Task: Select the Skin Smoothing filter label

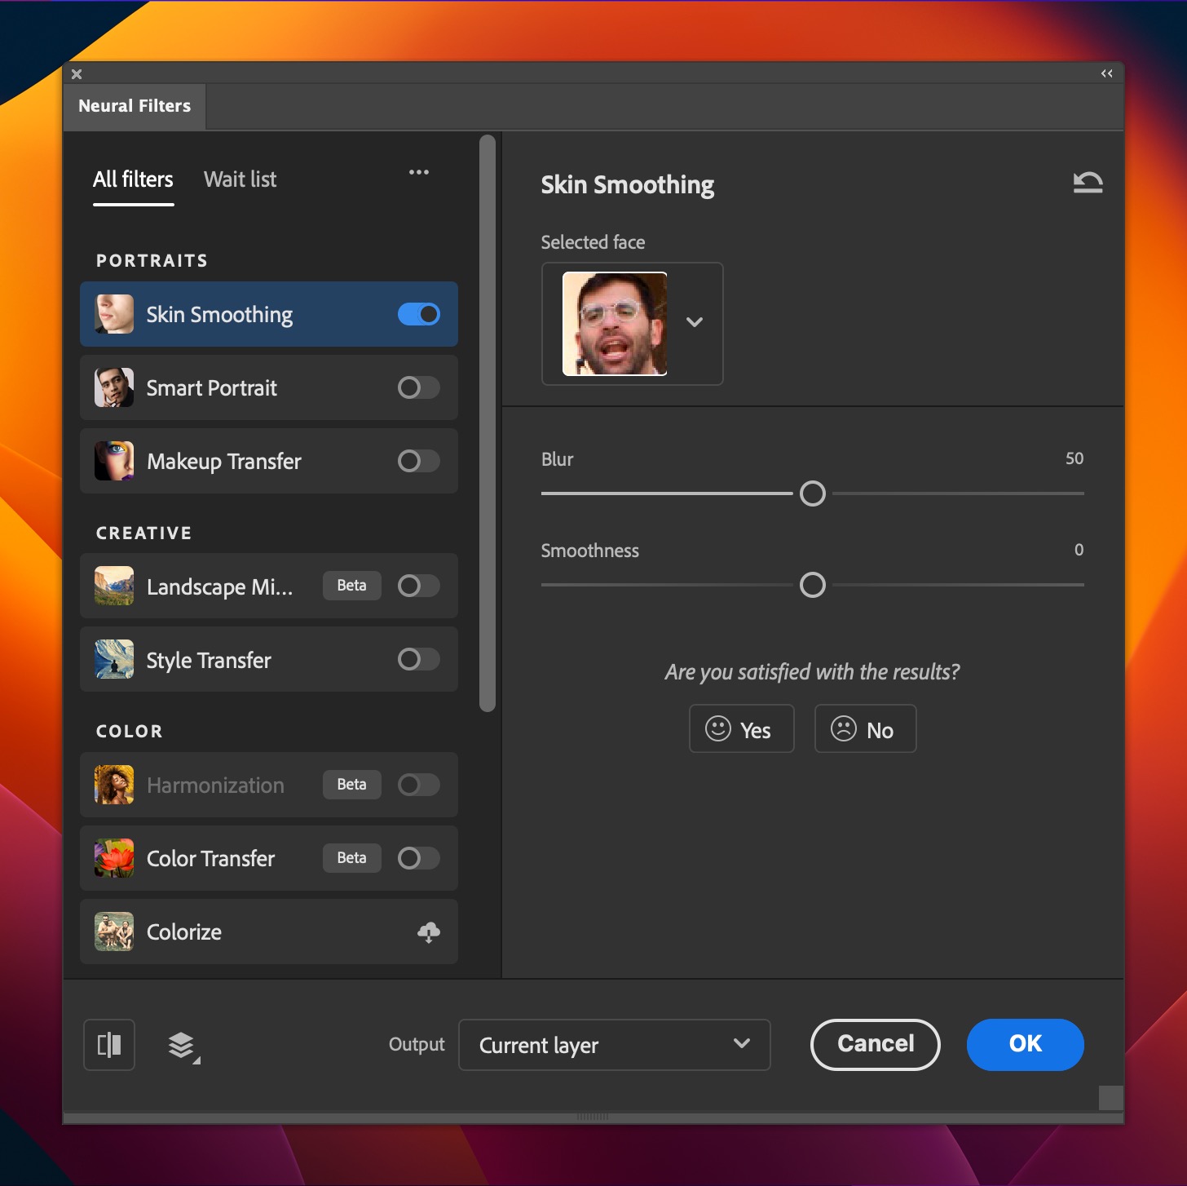Action: pos(219,315)
